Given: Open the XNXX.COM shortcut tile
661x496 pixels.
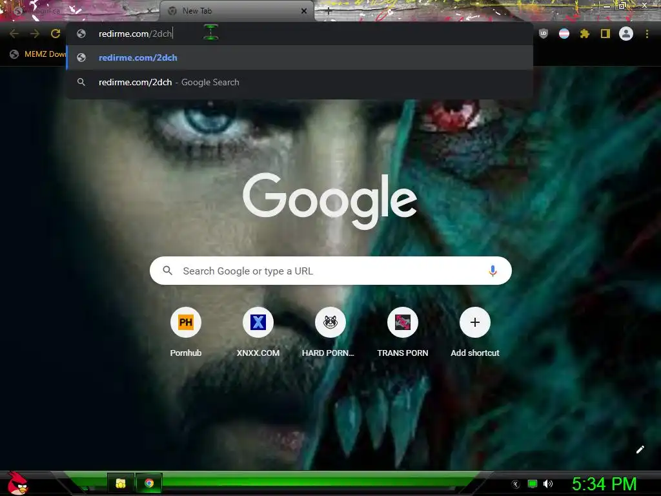Looking at the screenshot, I should (258, 333).
